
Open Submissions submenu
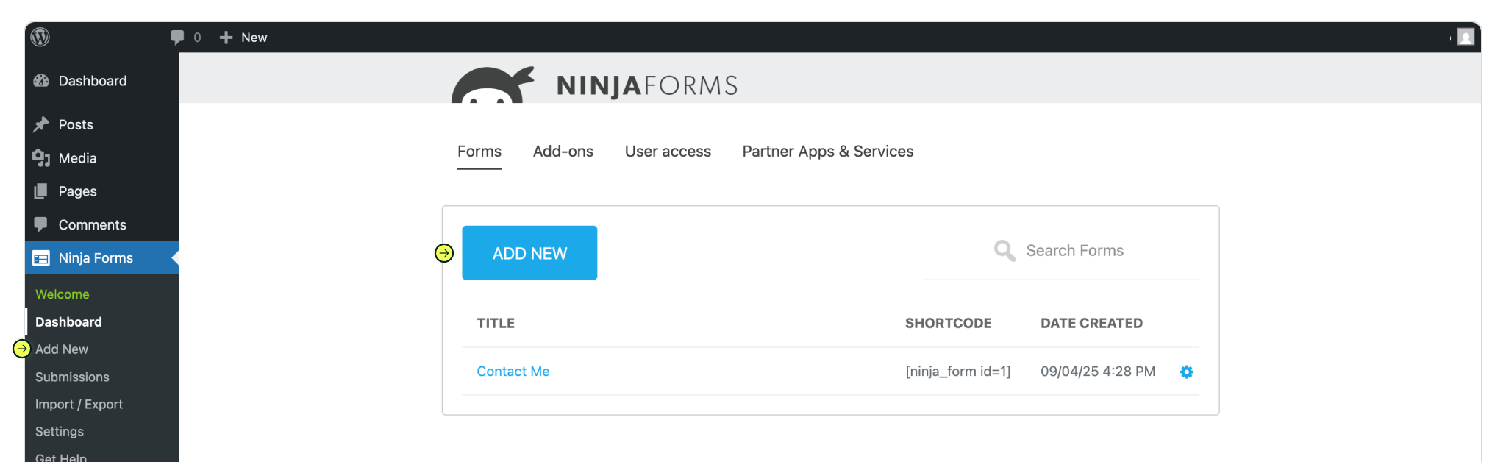[72, 377]
